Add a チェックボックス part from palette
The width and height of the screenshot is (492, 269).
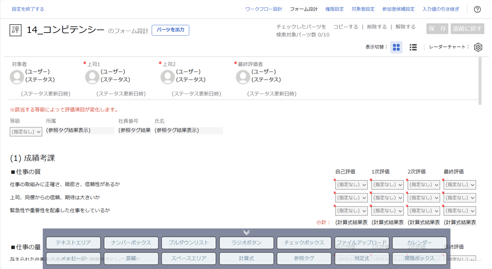304,243
